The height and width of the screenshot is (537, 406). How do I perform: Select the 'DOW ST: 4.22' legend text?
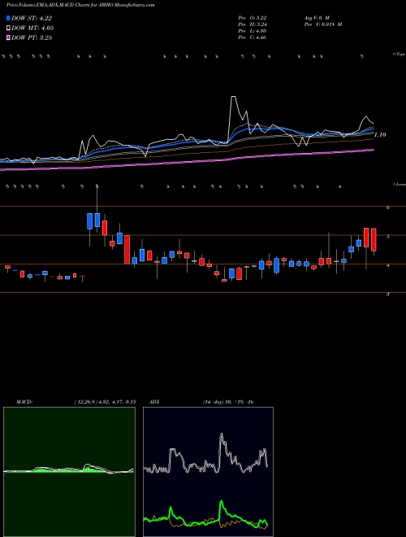32,18
